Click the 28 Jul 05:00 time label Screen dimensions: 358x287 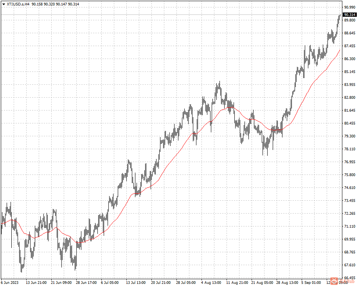186,283
